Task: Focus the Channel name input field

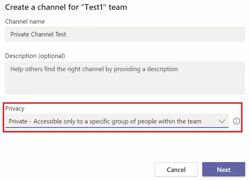Action: (125, 34)
